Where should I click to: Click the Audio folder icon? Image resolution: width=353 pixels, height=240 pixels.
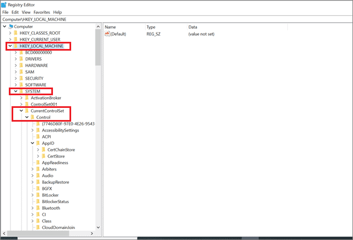coord(38,176)
